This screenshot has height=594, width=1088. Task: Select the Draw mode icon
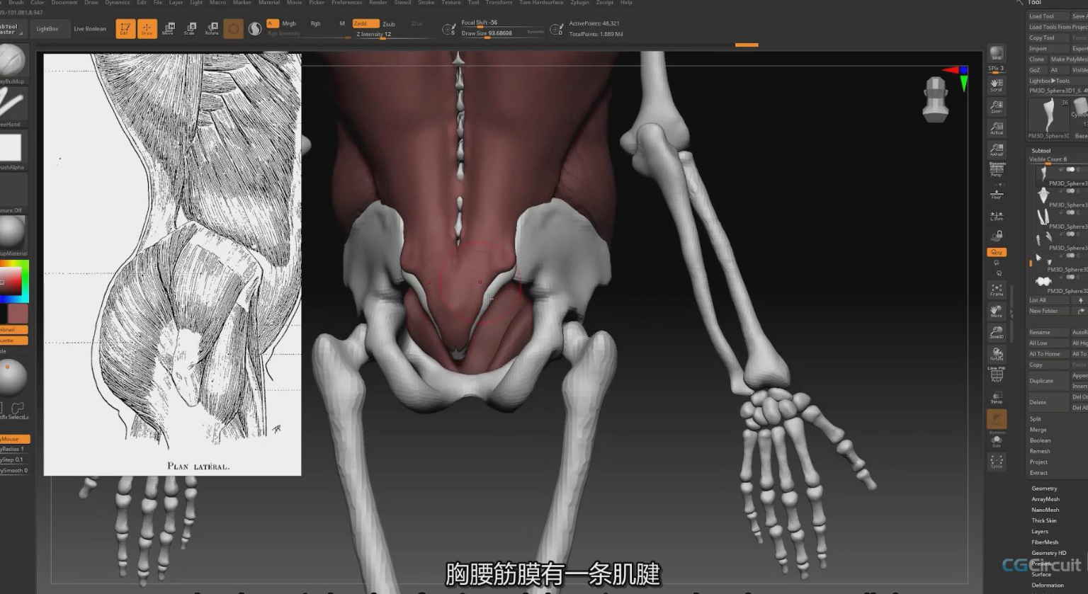click(x=147, y=28)
